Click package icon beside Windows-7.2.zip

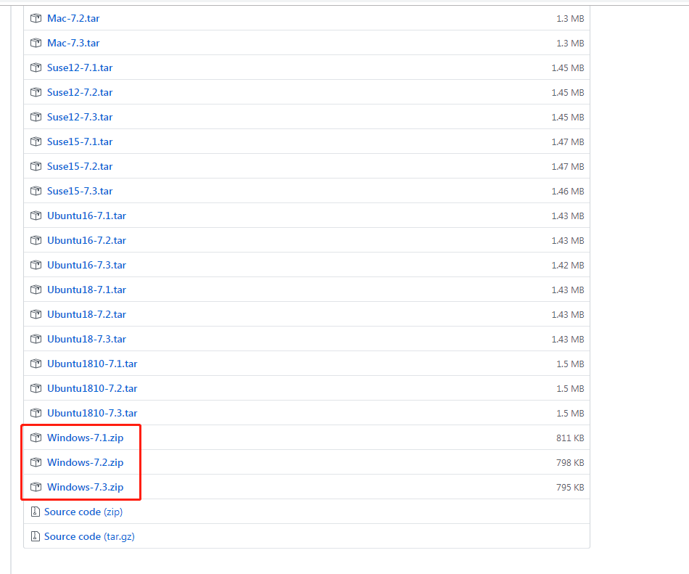[x=36, y=462]
